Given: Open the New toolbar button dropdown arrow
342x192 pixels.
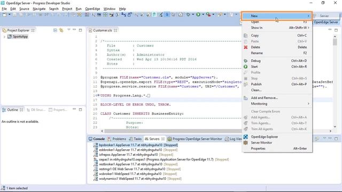Looking at the screenshot, I should pyautogui.click(x=9, y=14).
